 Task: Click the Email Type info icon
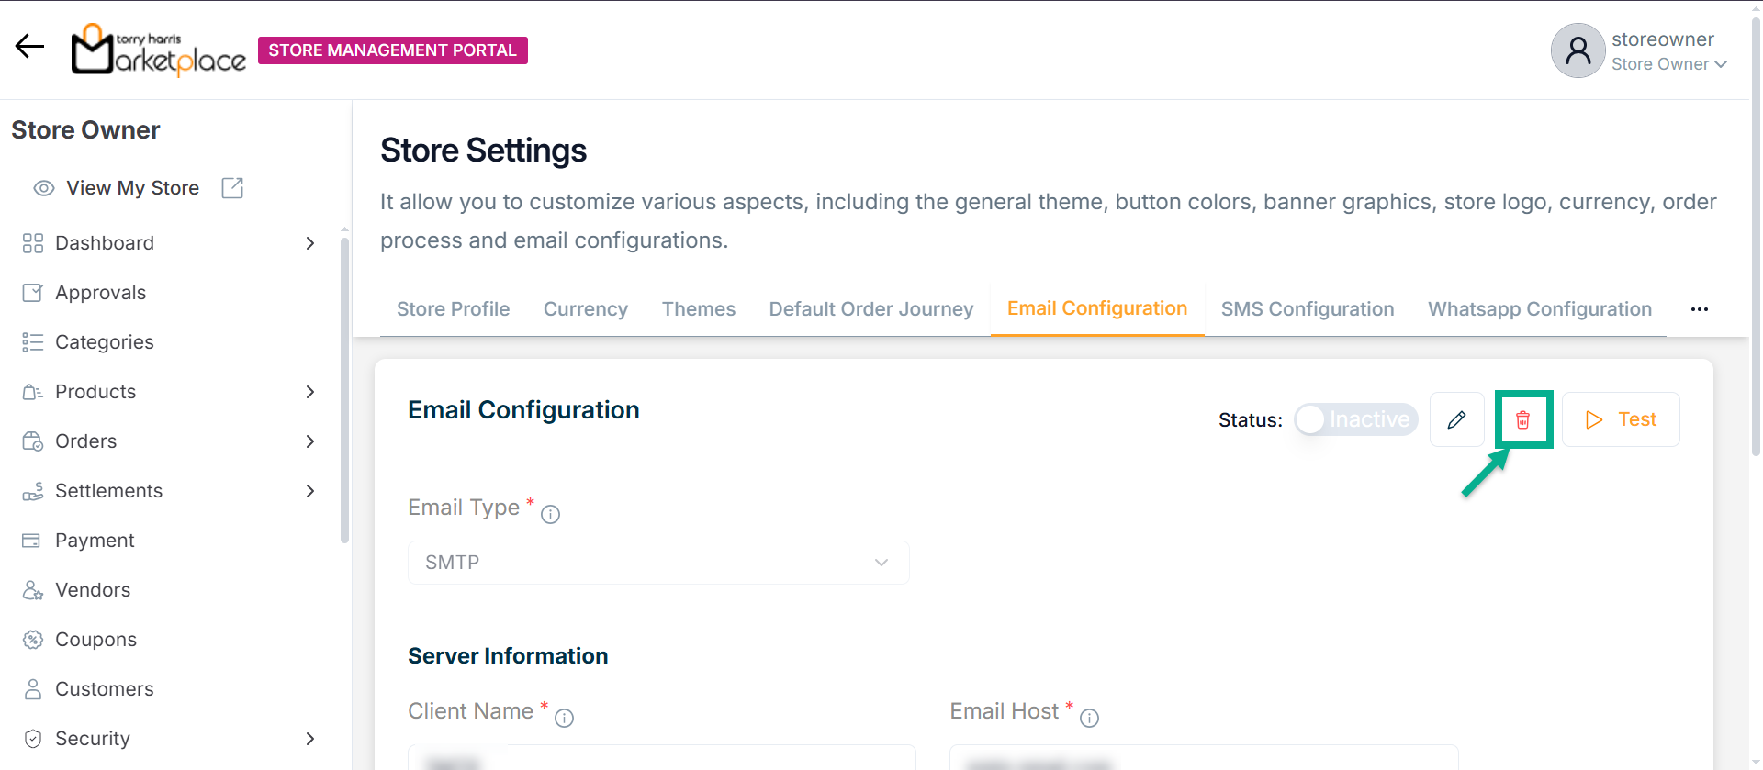(x=550, y=515)
